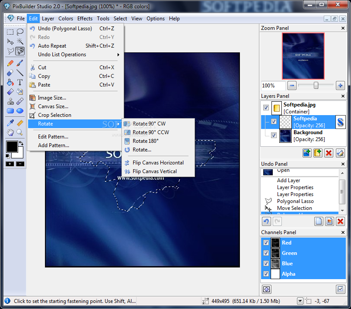Click undo arrow in Undo Panel
The width and height of the screenshot is (351, 309).
[266, 222]
